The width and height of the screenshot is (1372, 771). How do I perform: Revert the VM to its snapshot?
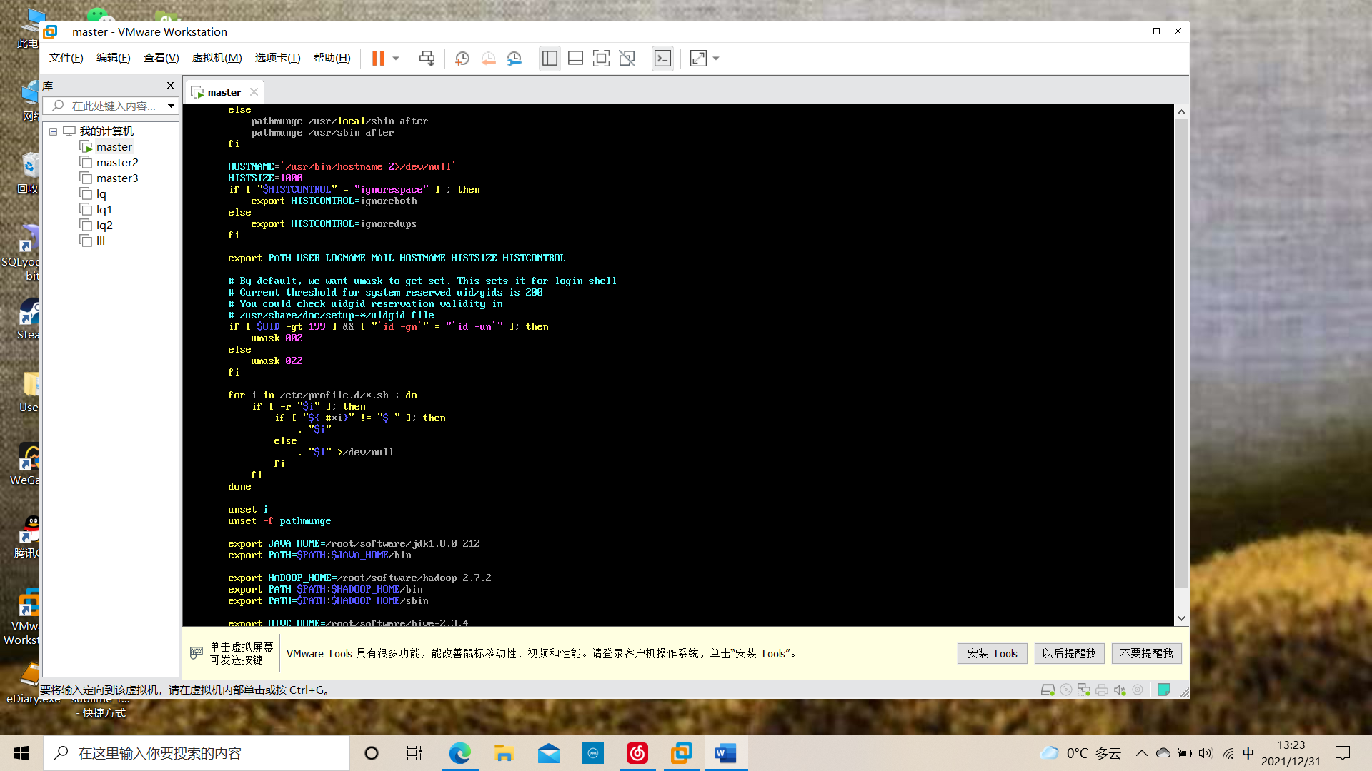coord(489,58)
